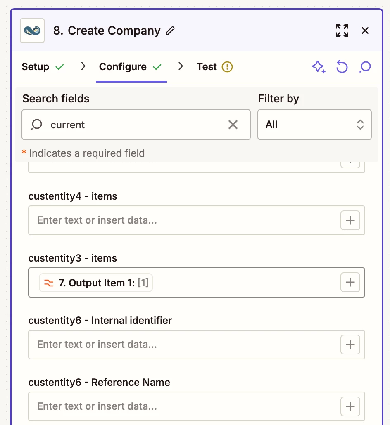Clear the search fields text with X

click(x=233, y=125)
